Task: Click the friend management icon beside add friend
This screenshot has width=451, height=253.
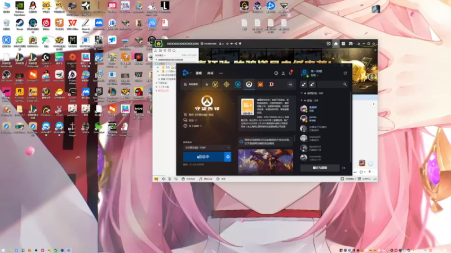Action: point(312,84)
